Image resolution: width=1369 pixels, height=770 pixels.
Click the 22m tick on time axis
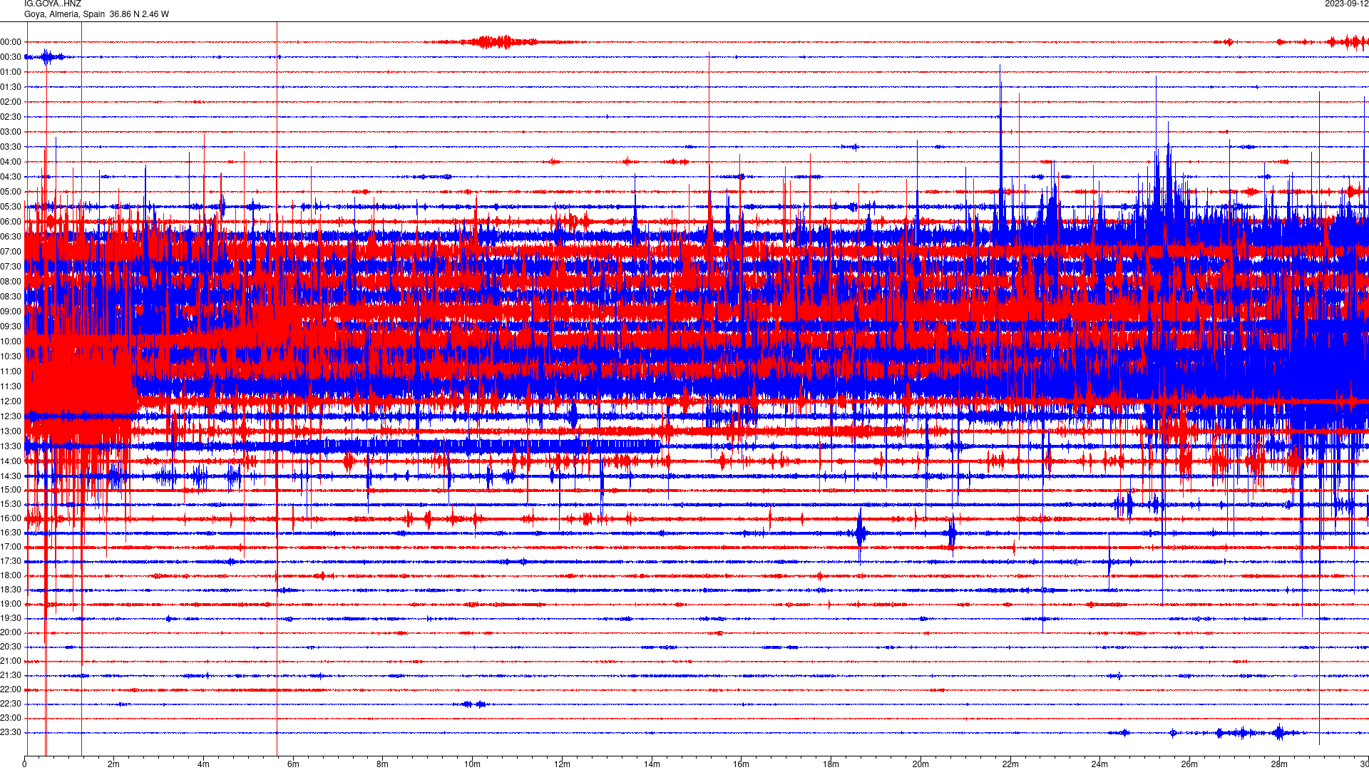pyautogui.click(x=1010, y=764)
